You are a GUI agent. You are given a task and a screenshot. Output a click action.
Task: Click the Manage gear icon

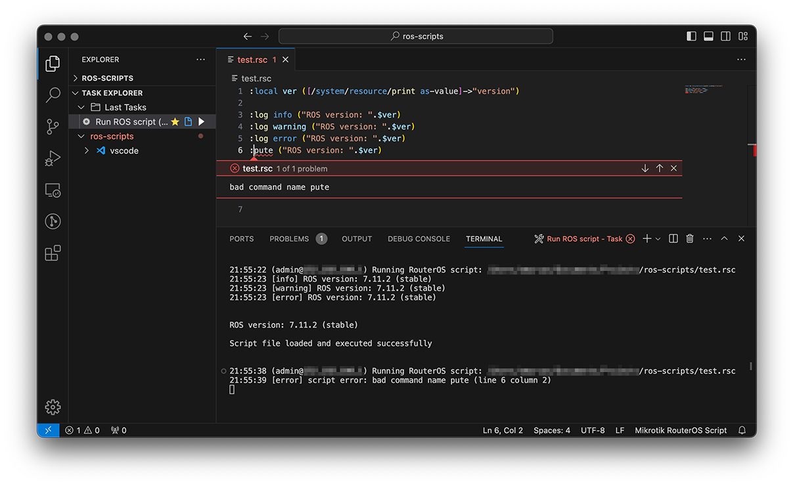click(x=53, y=407)
